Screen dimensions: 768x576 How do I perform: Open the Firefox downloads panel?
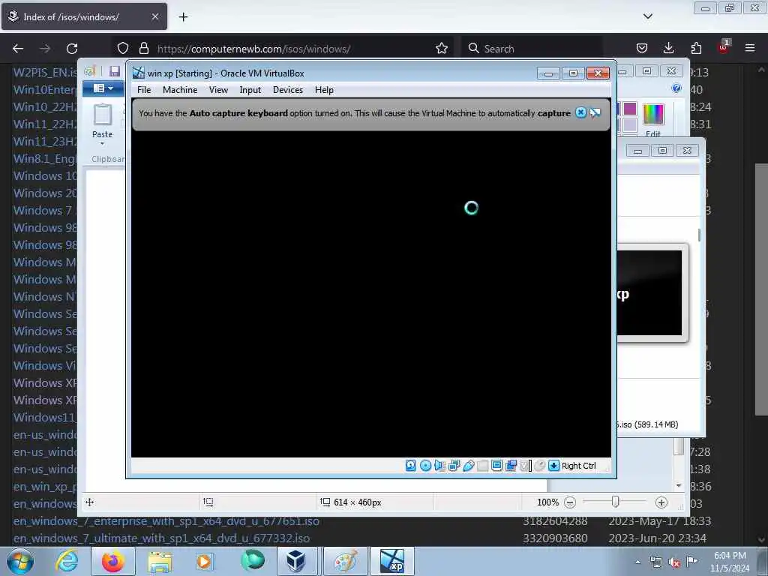pos(668,48)
